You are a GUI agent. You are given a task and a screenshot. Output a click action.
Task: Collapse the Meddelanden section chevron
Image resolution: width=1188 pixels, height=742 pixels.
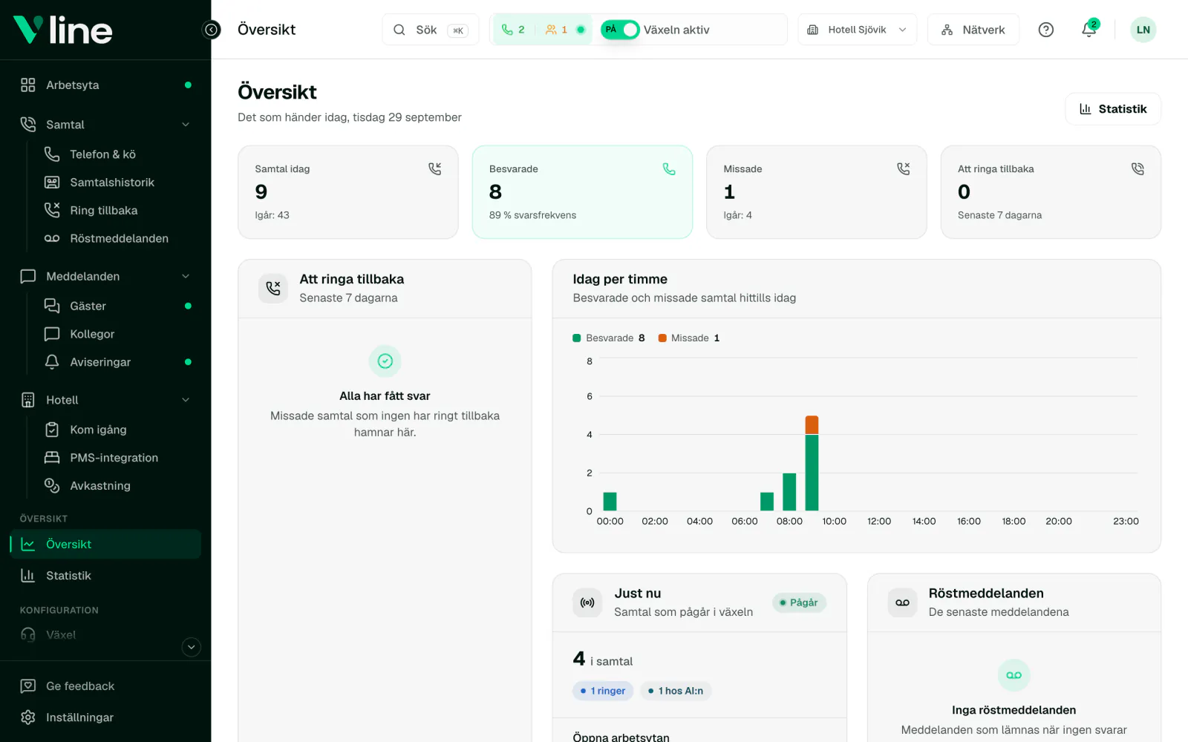click(186, 276)
